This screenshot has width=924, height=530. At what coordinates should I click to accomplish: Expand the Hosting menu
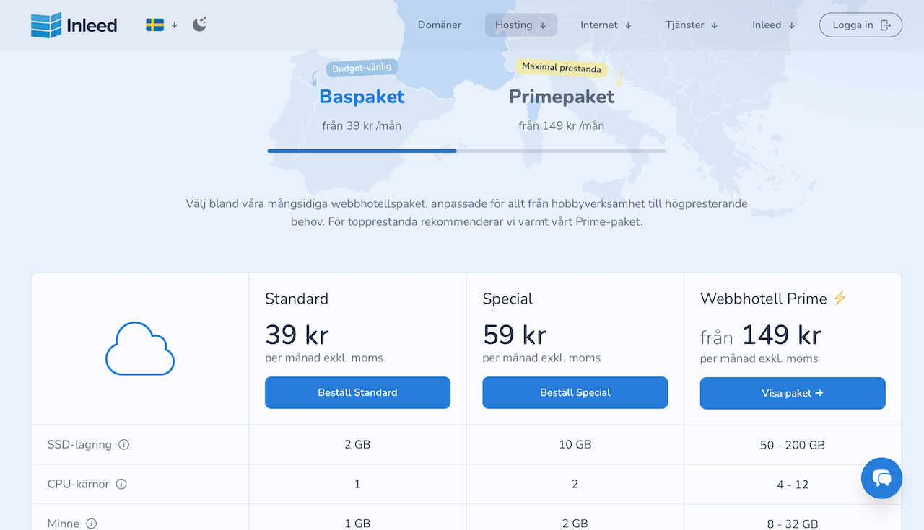(x=521, y=25)
